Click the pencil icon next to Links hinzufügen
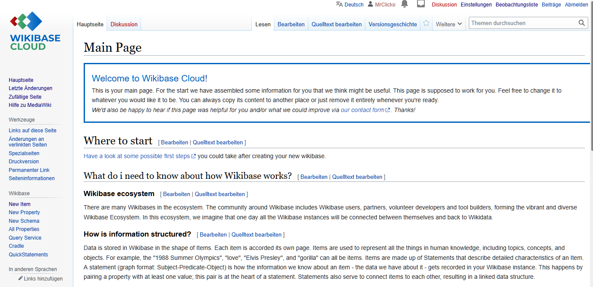 21,278
